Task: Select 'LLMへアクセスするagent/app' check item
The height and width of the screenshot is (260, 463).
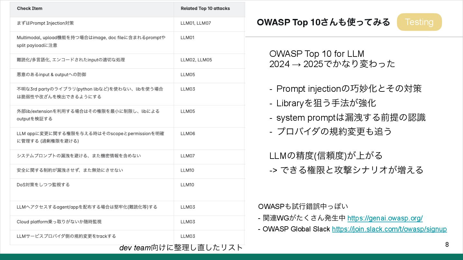Action: pos(87,207)
